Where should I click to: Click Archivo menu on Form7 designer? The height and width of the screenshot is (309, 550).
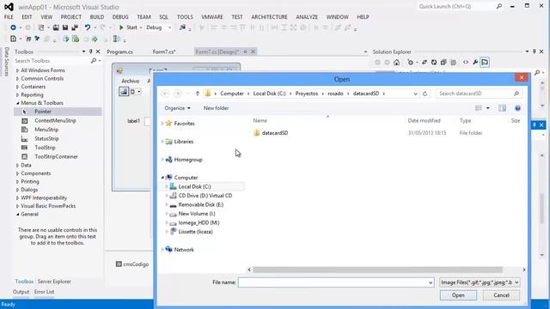[x=130, y=81]
